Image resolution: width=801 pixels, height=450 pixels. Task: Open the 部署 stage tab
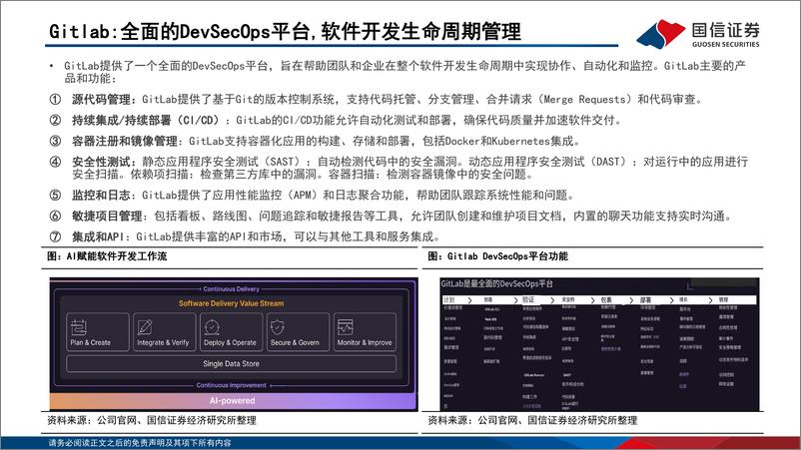[646, 300]
